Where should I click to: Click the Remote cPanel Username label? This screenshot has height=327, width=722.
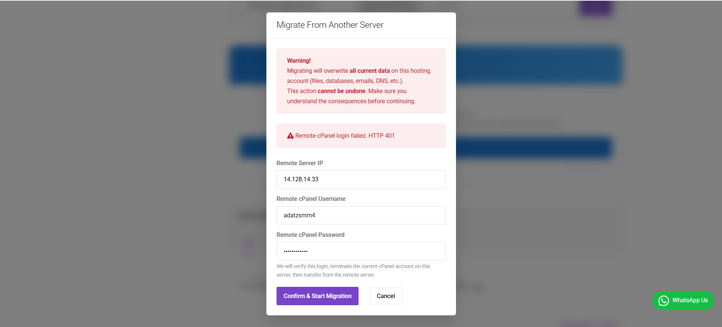(311, 199)
